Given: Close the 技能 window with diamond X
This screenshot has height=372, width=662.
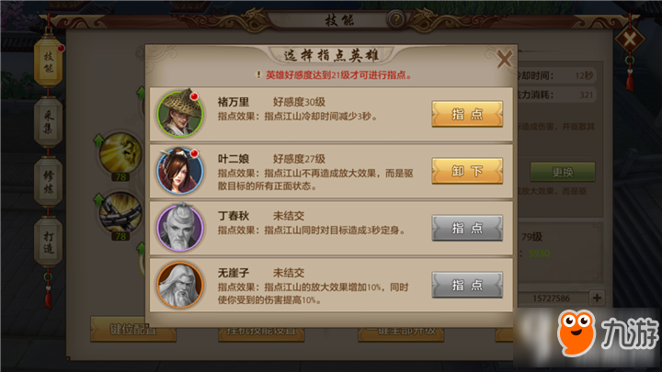Looking at the screenshot, I should click(x=630, y=40).
